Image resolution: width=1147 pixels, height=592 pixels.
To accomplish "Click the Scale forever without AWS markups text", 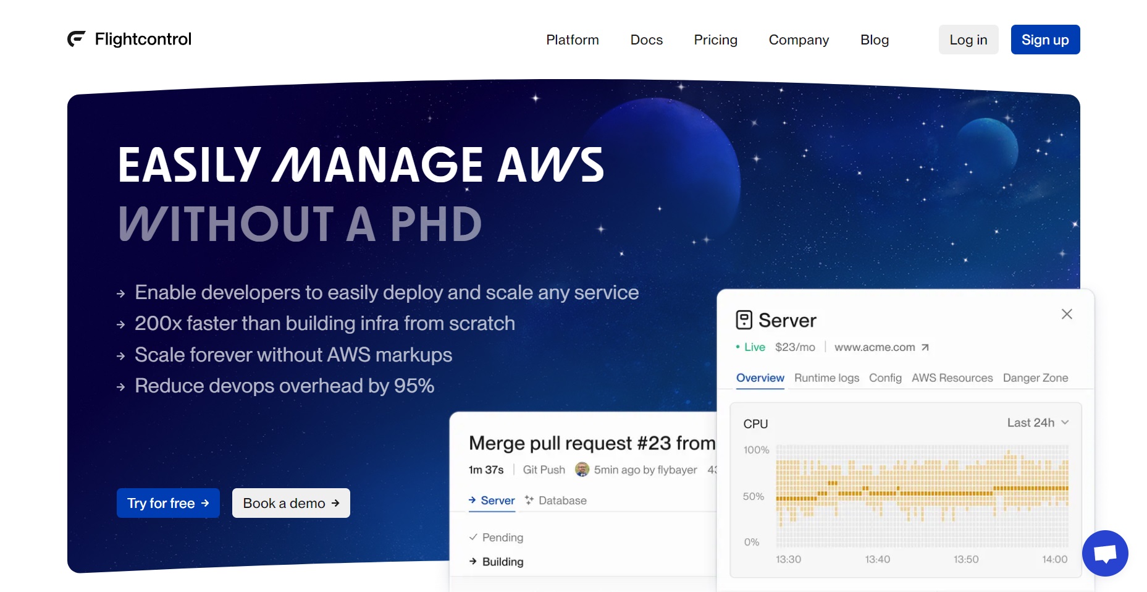I will pos(293,355).
